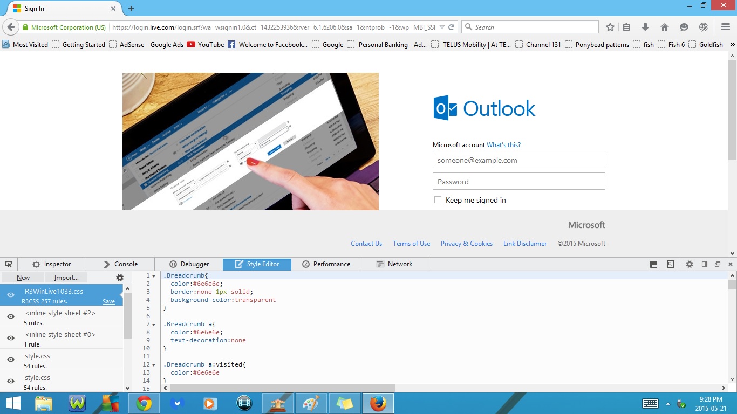Click the Microsoft account email field
The image size is (737, 414).
[x=518, y=160]
